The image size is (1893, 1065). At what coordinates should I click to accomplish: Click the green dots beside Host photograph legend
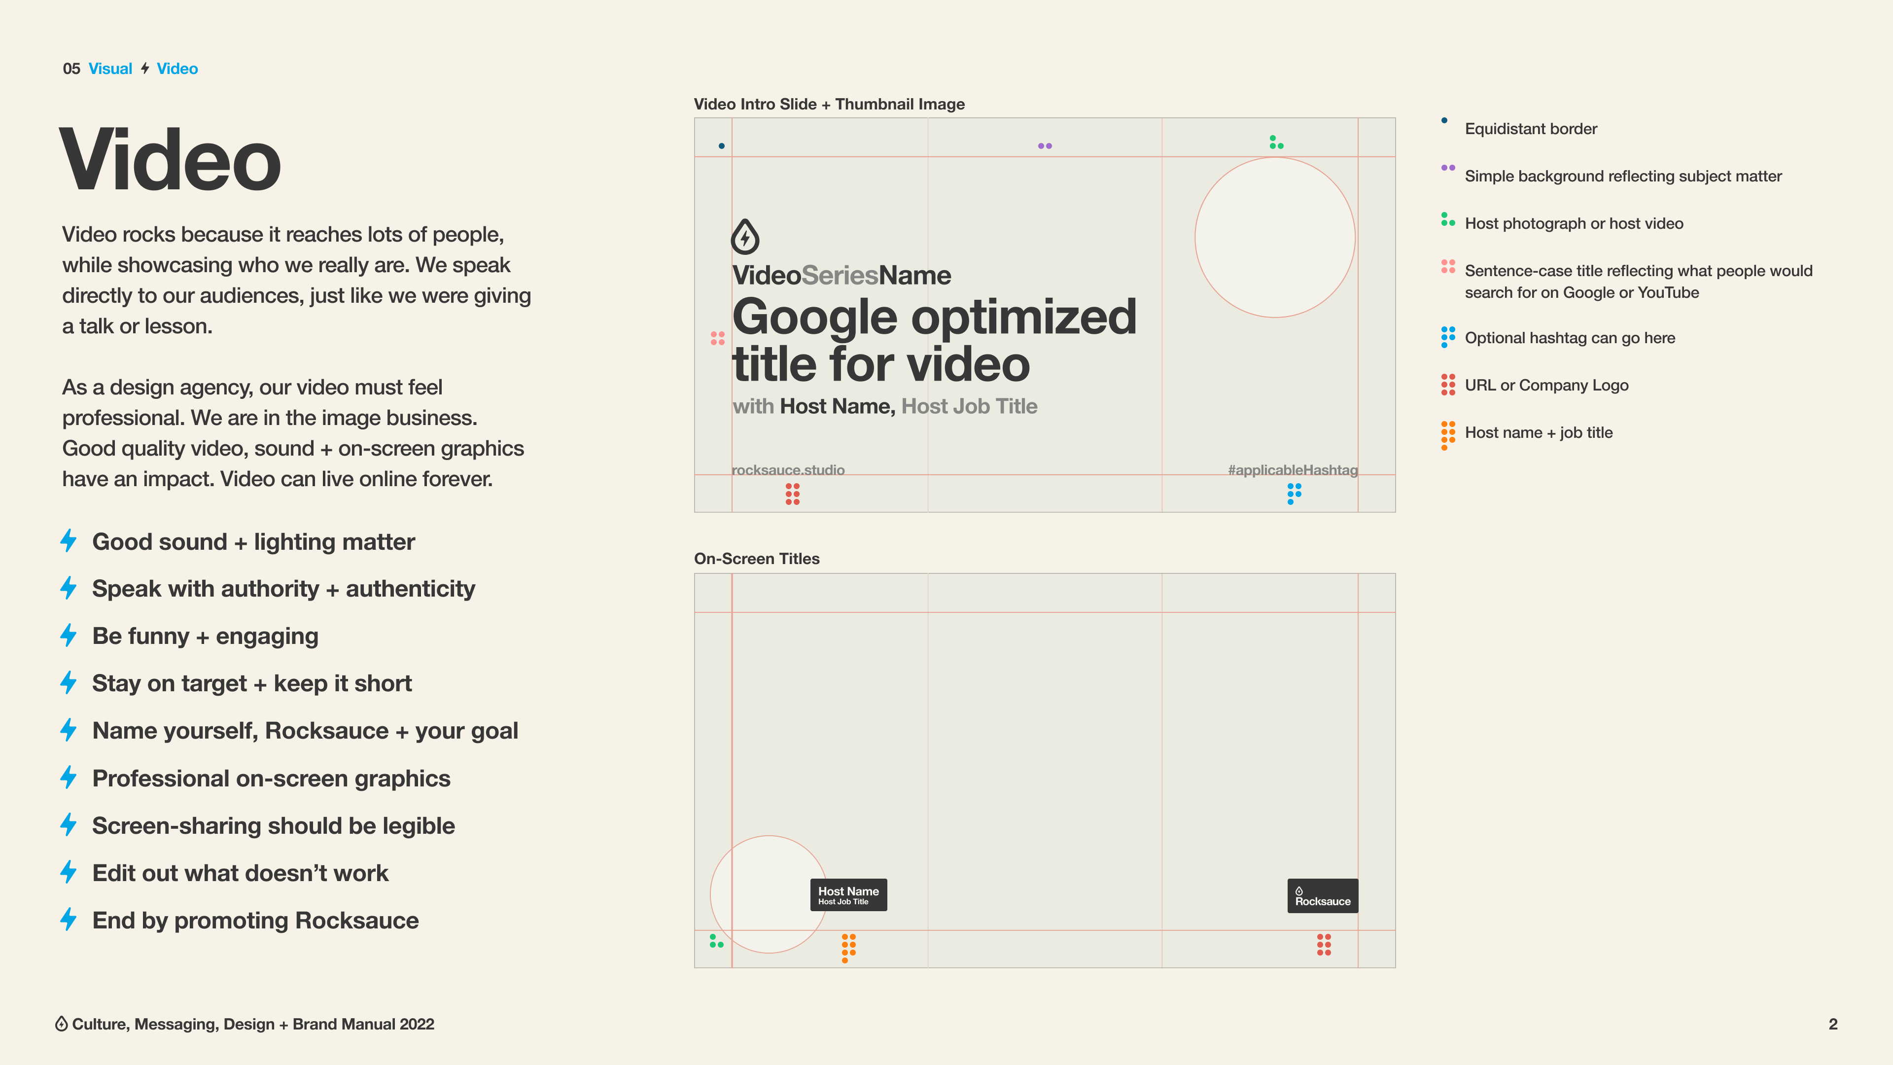pyautogui.click(x=1448, y=219)
